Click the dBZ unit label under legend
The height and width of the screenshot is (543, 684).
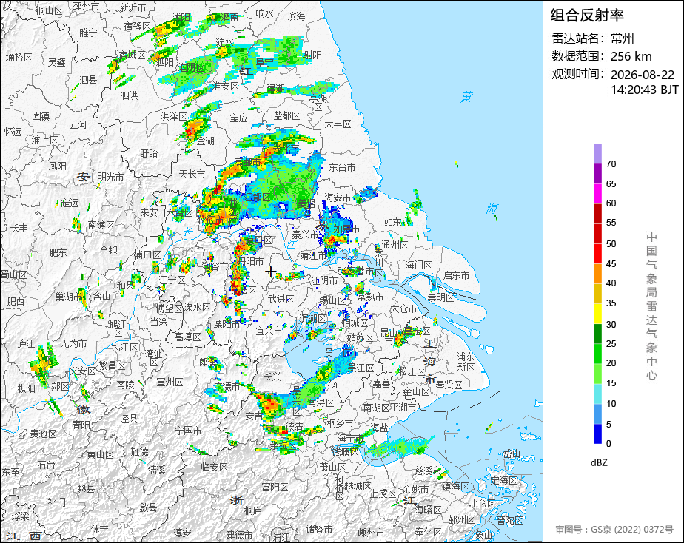[x=599, y=462]
